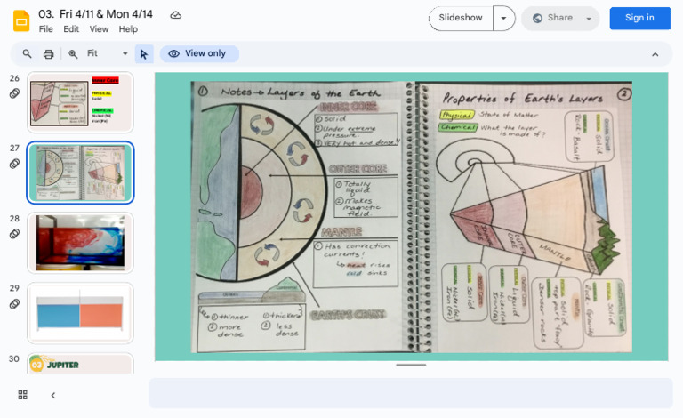Select the arrow cursor tool
683x418 pixels.
tap(144, 54)
